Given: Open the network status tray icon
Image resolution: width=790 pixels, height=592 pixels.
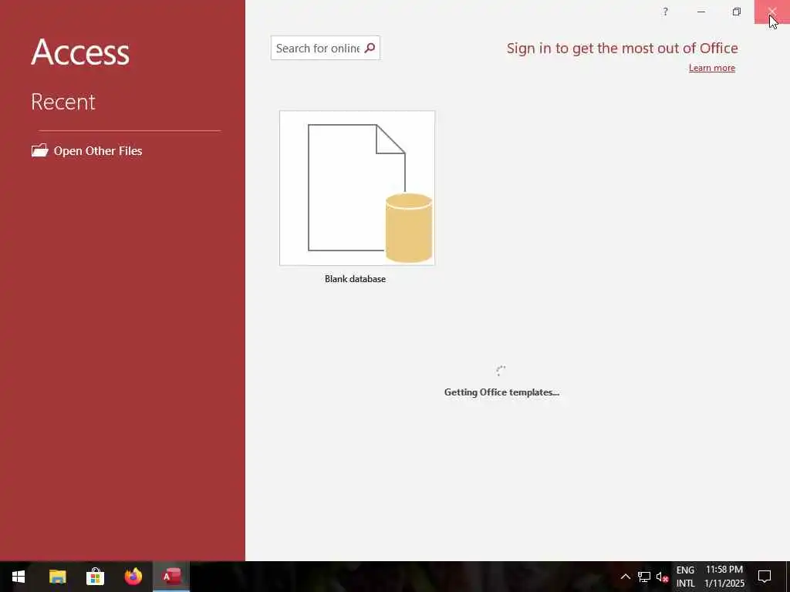Looking at the screenshot, I should click(644, 577).
